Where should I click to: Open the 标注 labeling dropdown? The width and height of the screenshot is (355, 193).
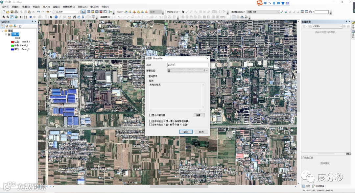pyautogui.click(x=120, y=12)
